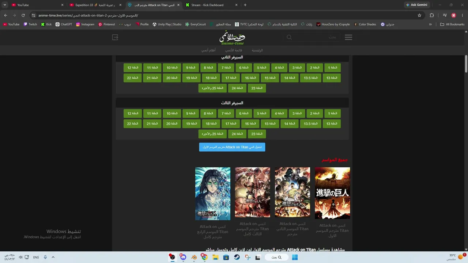Screen dimensions: 468x263
Task: Click the page vertical scrollbar thumb
Action: tap(466, 64)
